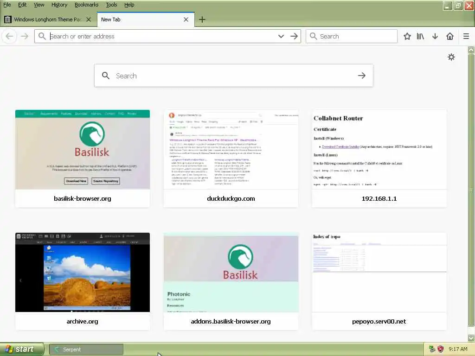Submit search with page arrow button
This screenshot has width=475, height=356.
tap(362, 76)
